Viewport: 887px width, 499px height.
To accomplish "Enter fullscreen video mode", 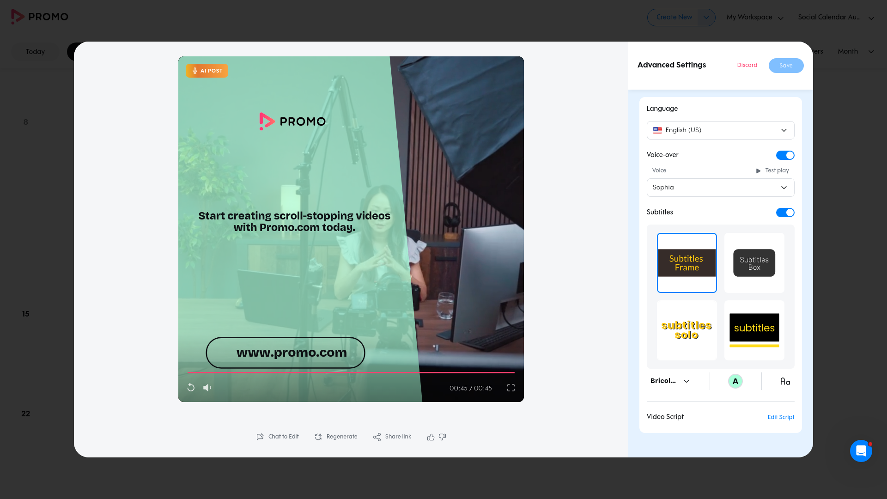I will (x=511, y=388).
